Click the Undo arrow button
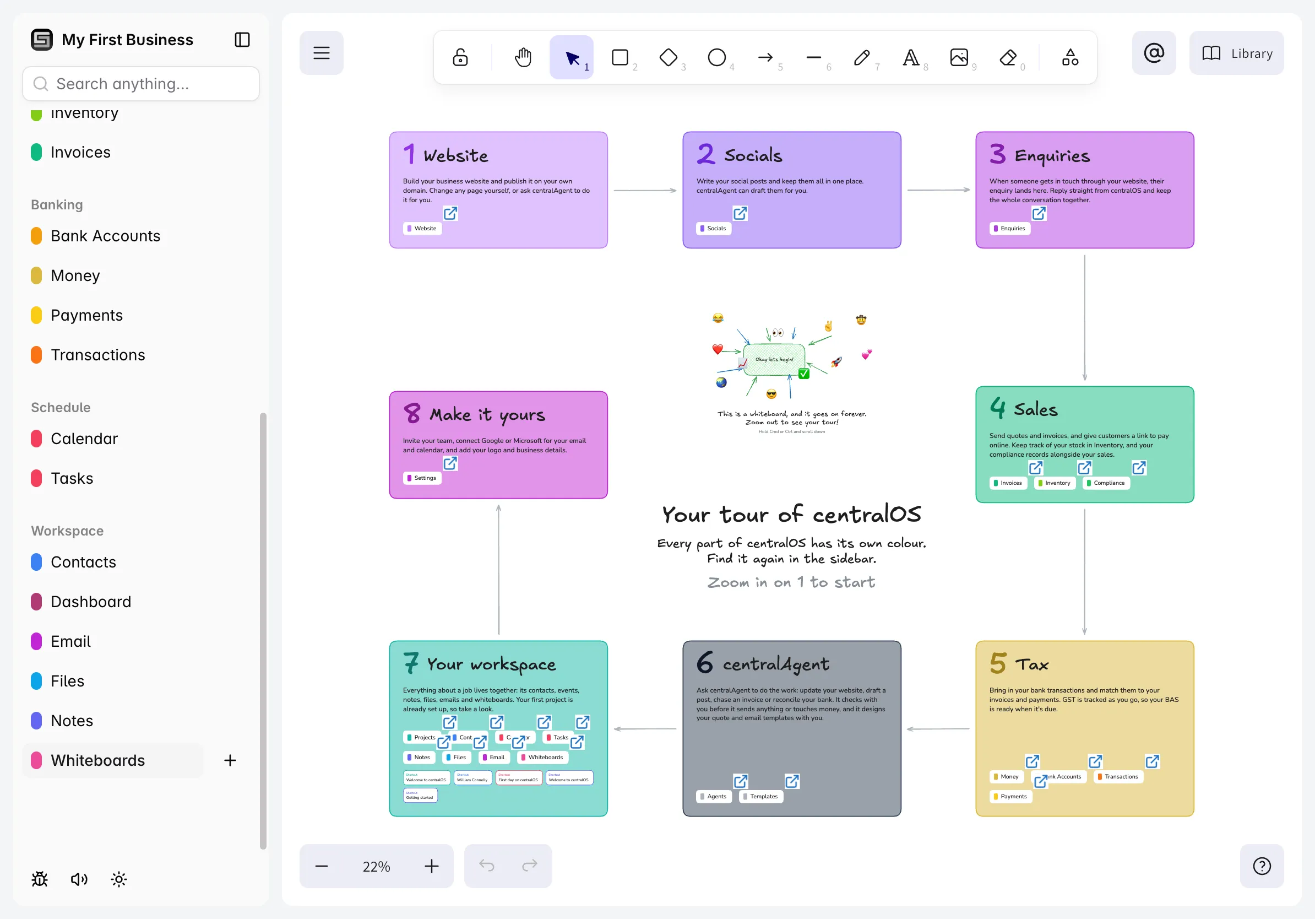Viewport: 1315px width, 919px height. pyautogui.click(x=486, y=865)
